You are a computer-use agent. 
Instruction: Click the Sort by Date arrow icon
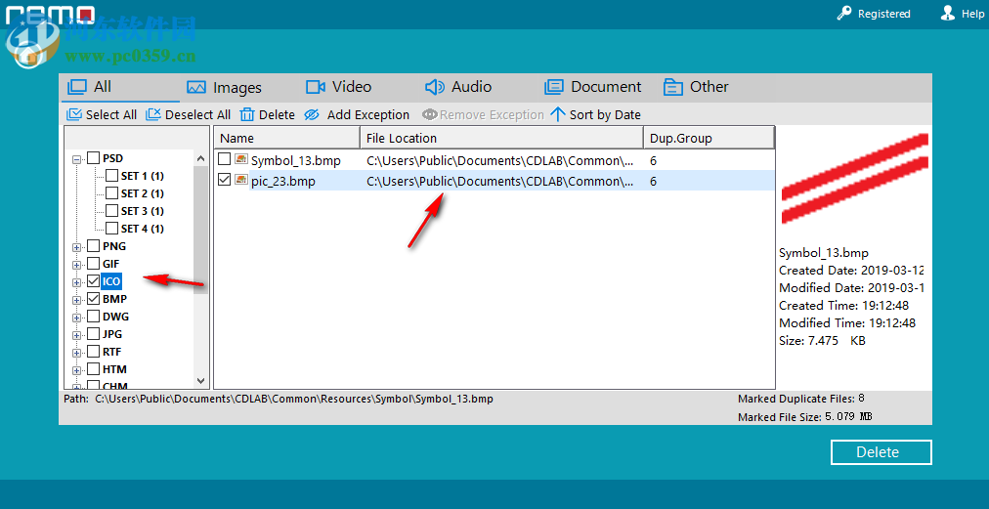(x=558, y=114)
